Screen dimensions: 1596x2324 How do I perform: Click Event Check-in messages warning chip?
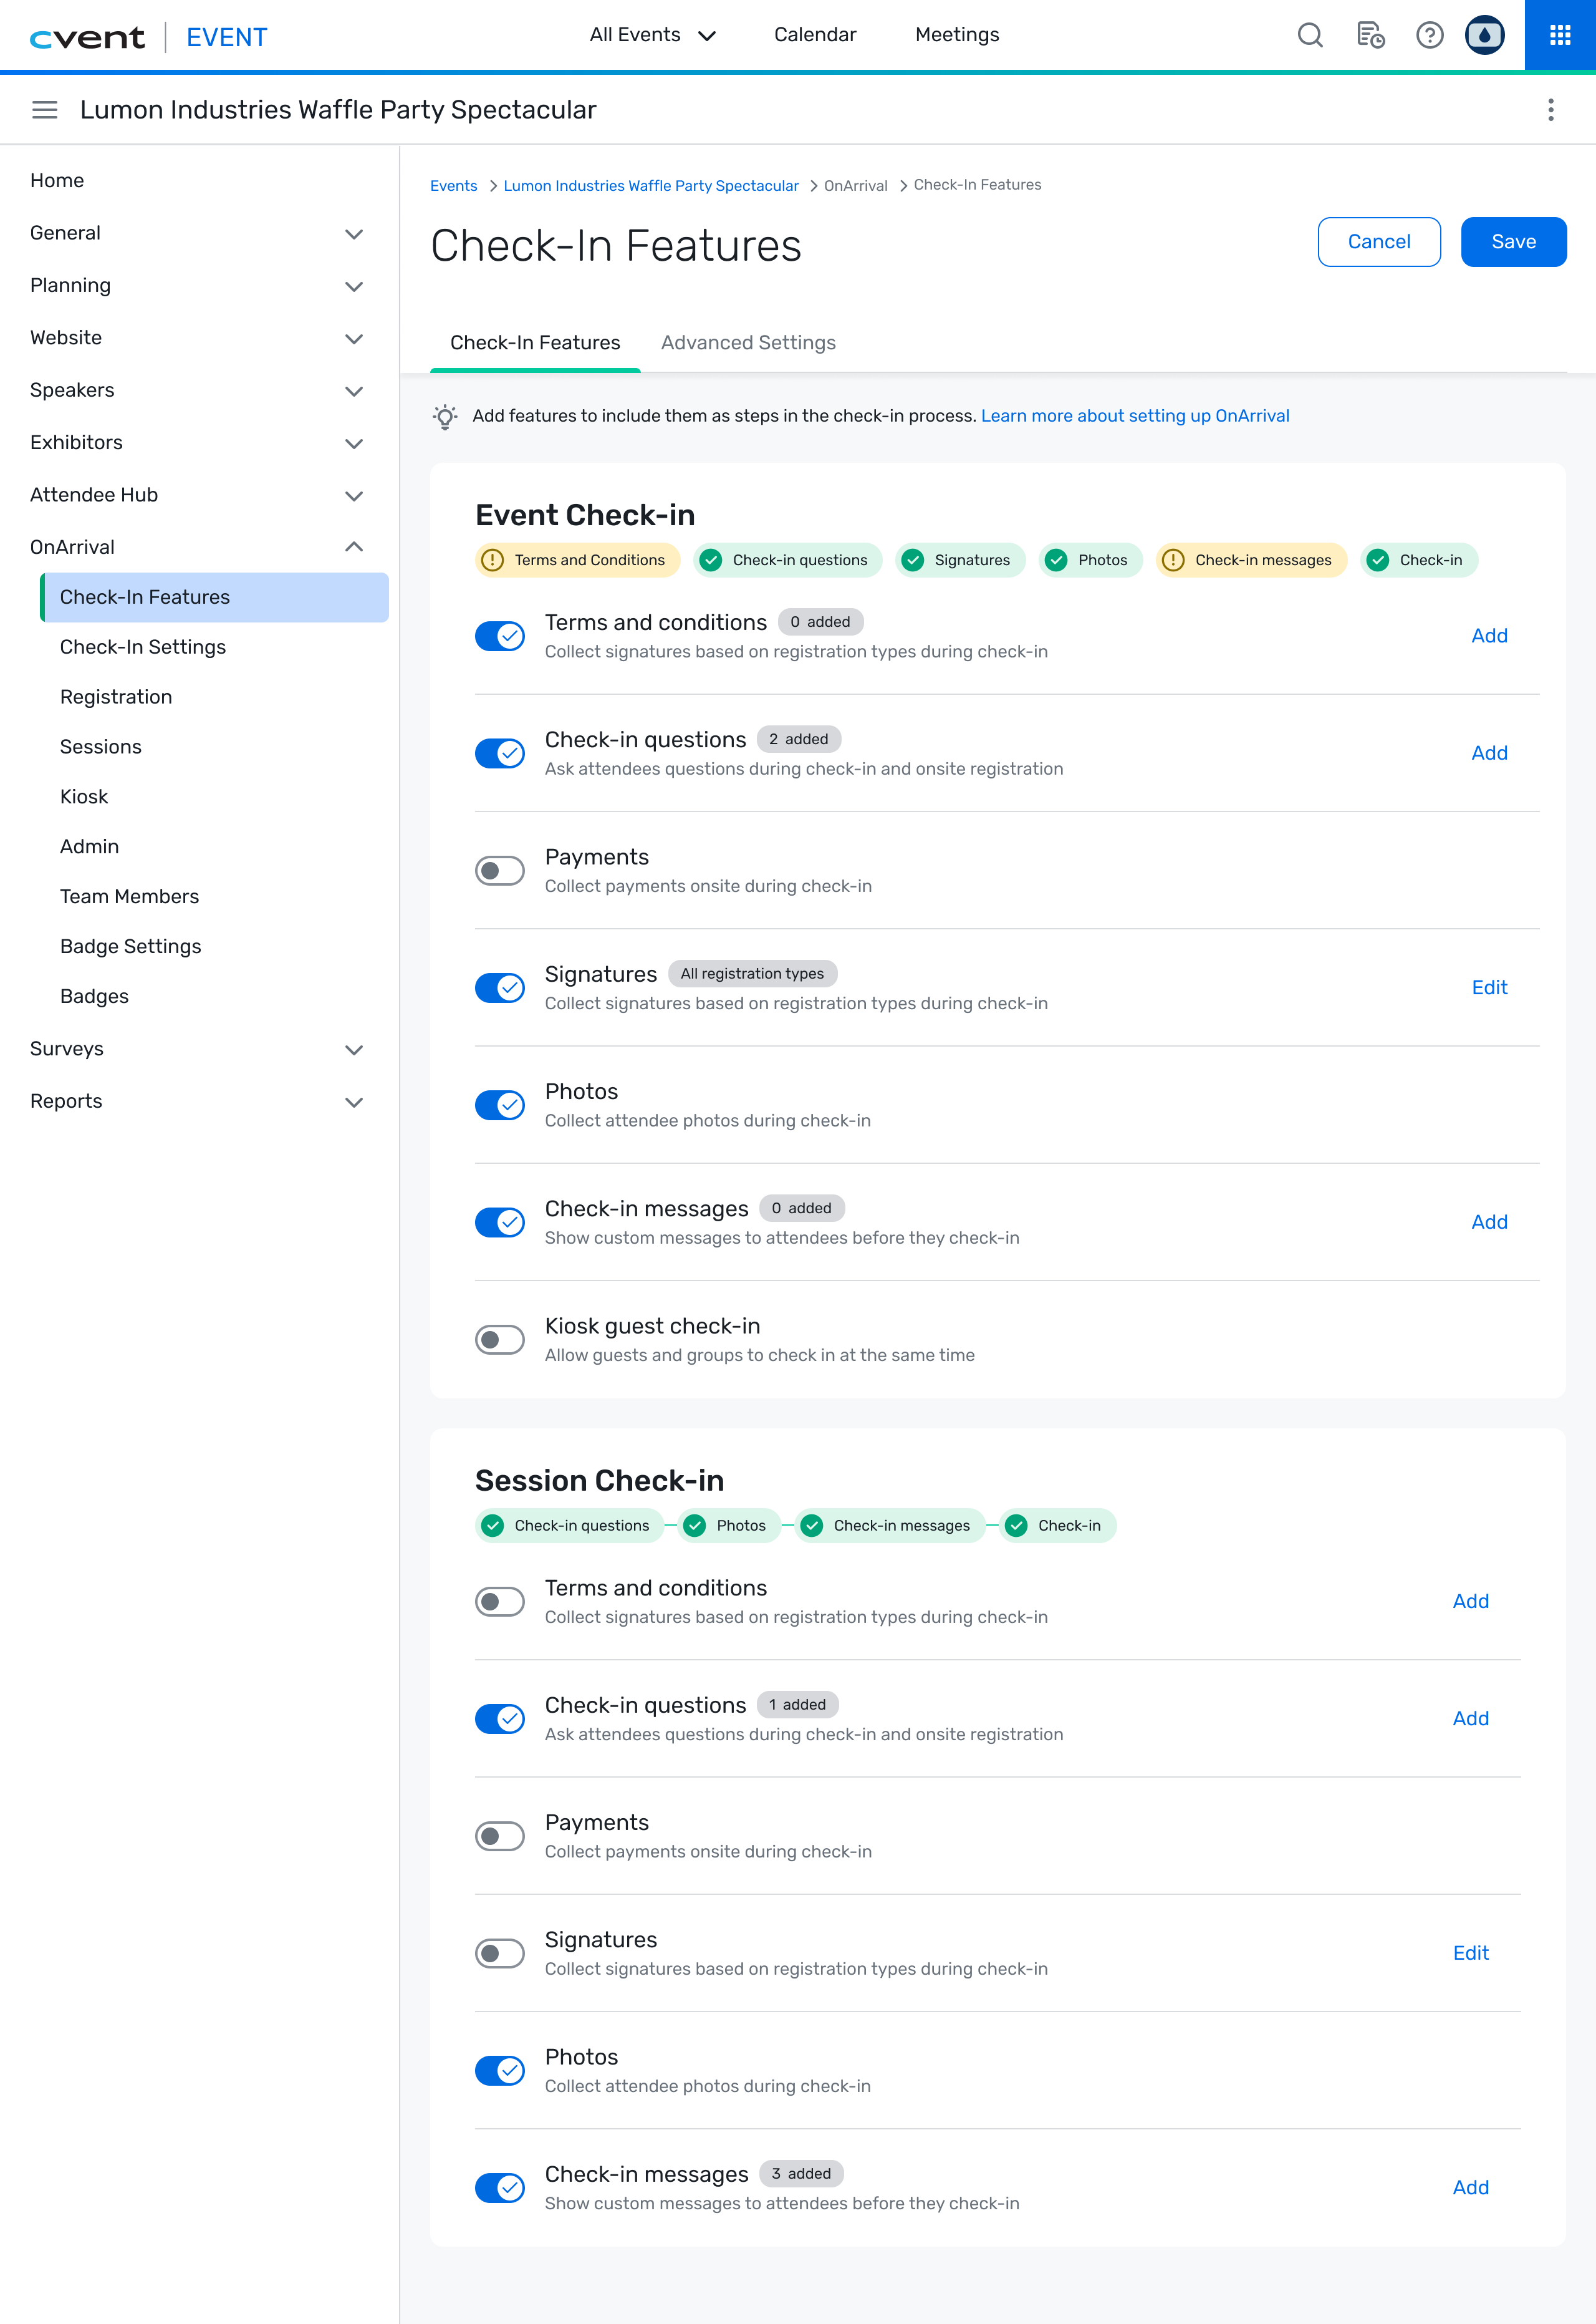click(x=1252, y=560)
